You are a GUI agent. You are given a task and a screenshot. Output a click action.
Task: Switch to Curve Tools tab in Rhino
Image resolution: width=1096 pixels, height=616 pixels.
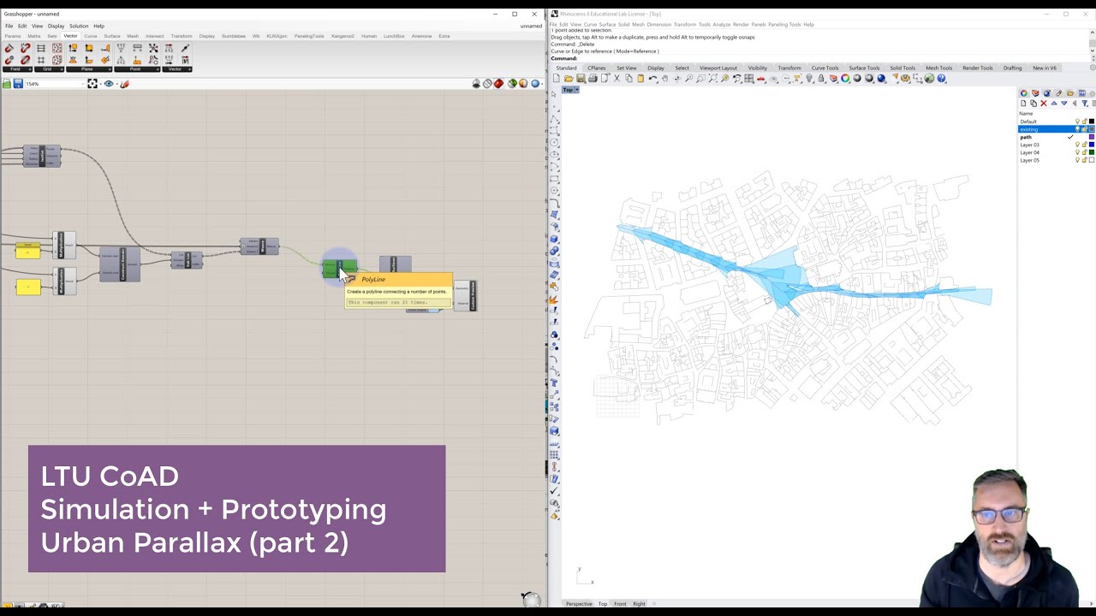(x=825, y=68)
